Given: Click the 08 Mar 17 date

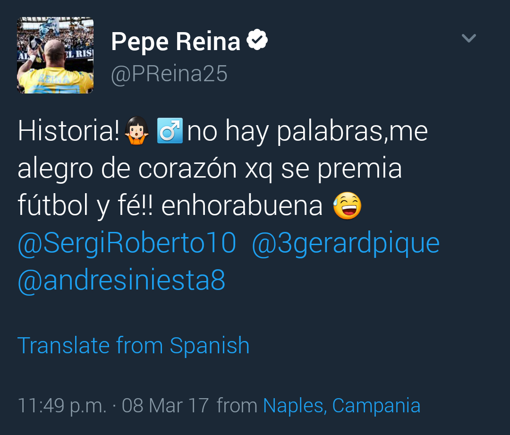Looking at the screenshot, I should coord(165,406).
